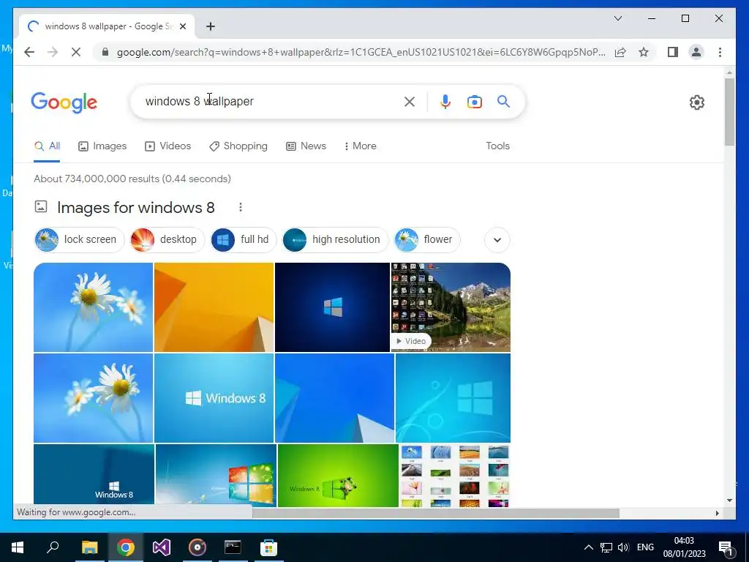749x562 pixels.
Task: Open Chrome three-dot menu
Action: [x=720, y=52]
